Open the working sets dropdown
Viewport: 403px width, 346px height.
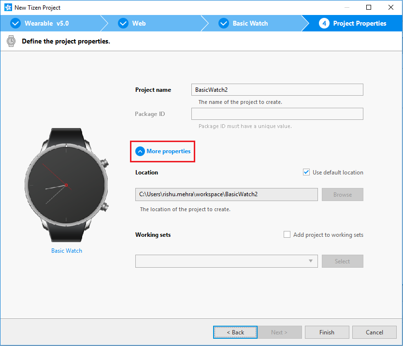(310, 261)
